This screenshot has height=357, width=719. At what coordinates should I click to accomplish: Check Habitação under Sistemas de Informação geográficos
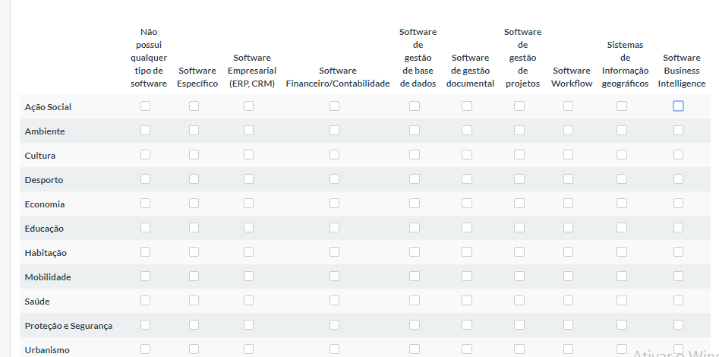click(622, 252)
